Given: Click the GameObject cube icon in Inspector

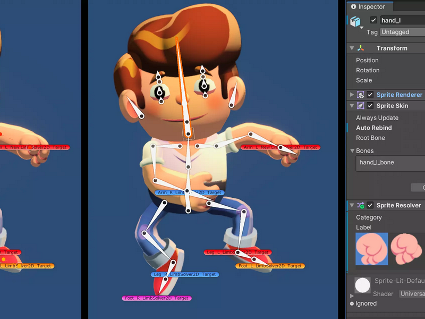Looking at the screenshot, I should pyautogui.click(x=355, y=21).
